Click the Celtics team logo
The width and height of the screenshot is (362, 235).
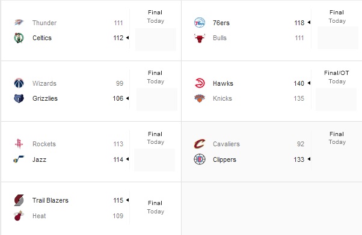(x=19, y=38)
